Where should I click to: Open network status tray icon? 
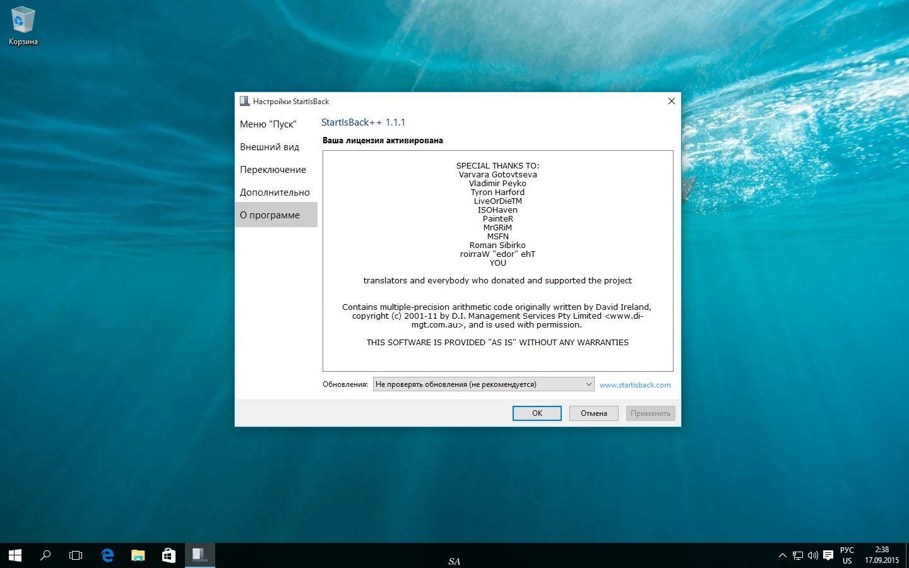click(798, 555)
